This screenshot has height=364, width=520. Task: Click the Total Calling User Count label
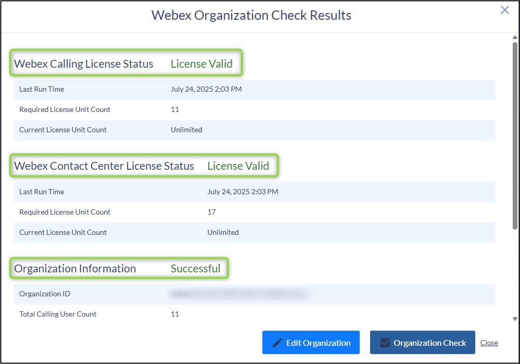(x=58, y=314)
